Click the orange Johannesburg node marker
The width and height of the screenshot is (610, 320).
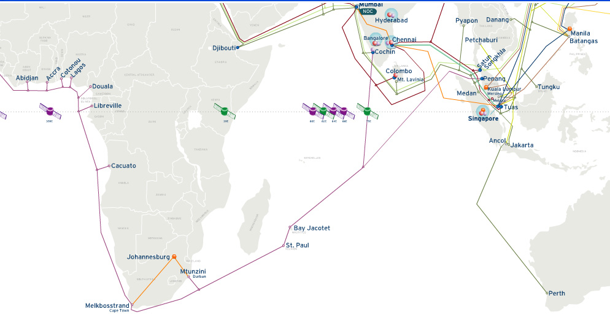coord(174,257)
